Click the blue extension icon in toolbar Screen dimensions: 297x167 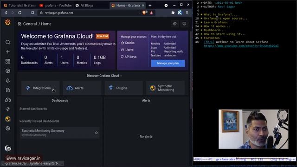(180, 13)
